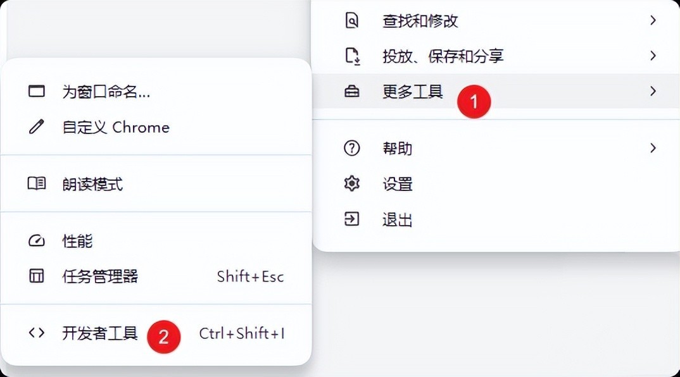Click the Exit door icon
Image resolution: width=680 pixels, height=377 pixels.
pos(351,219)
